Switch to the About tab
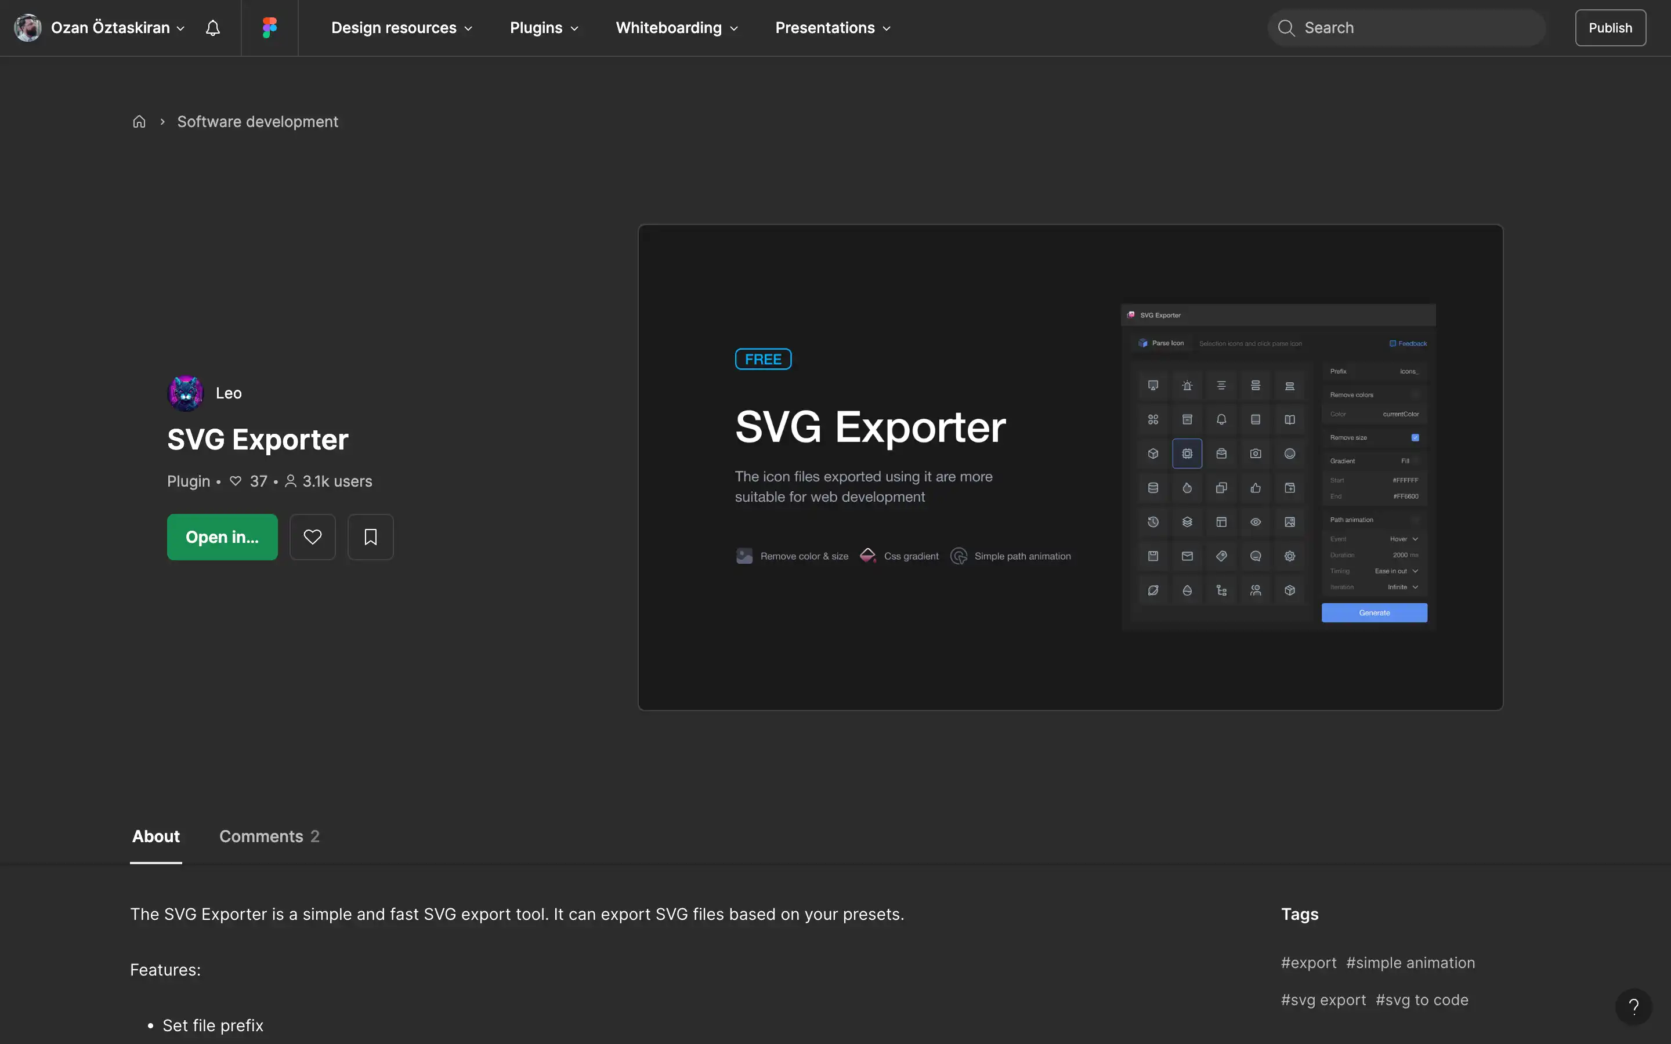This screenshot has width=1671, height=1044. click(x=156, y=836)
